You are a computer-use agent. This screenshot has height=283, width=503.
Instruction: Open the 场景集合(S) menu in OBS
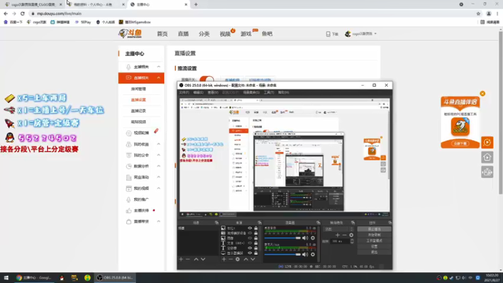[x=251, y=92]
